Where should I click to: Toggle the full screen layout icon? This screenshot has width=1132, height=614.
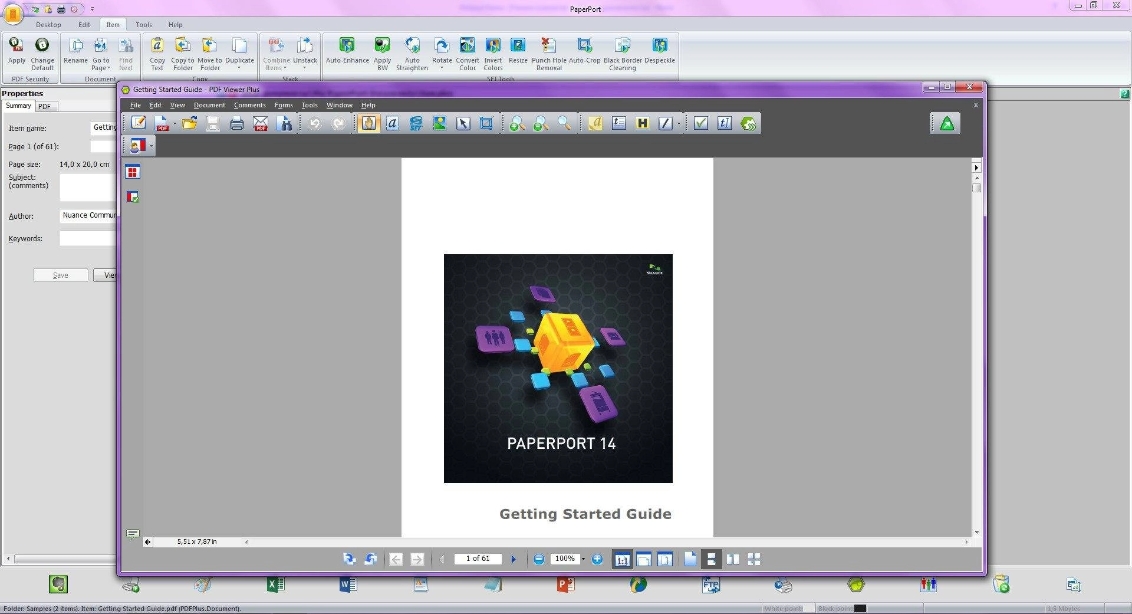pos(754,559)
